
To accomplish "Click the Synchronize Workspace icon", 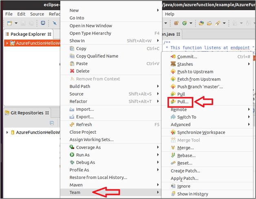I will click(173, 132).
